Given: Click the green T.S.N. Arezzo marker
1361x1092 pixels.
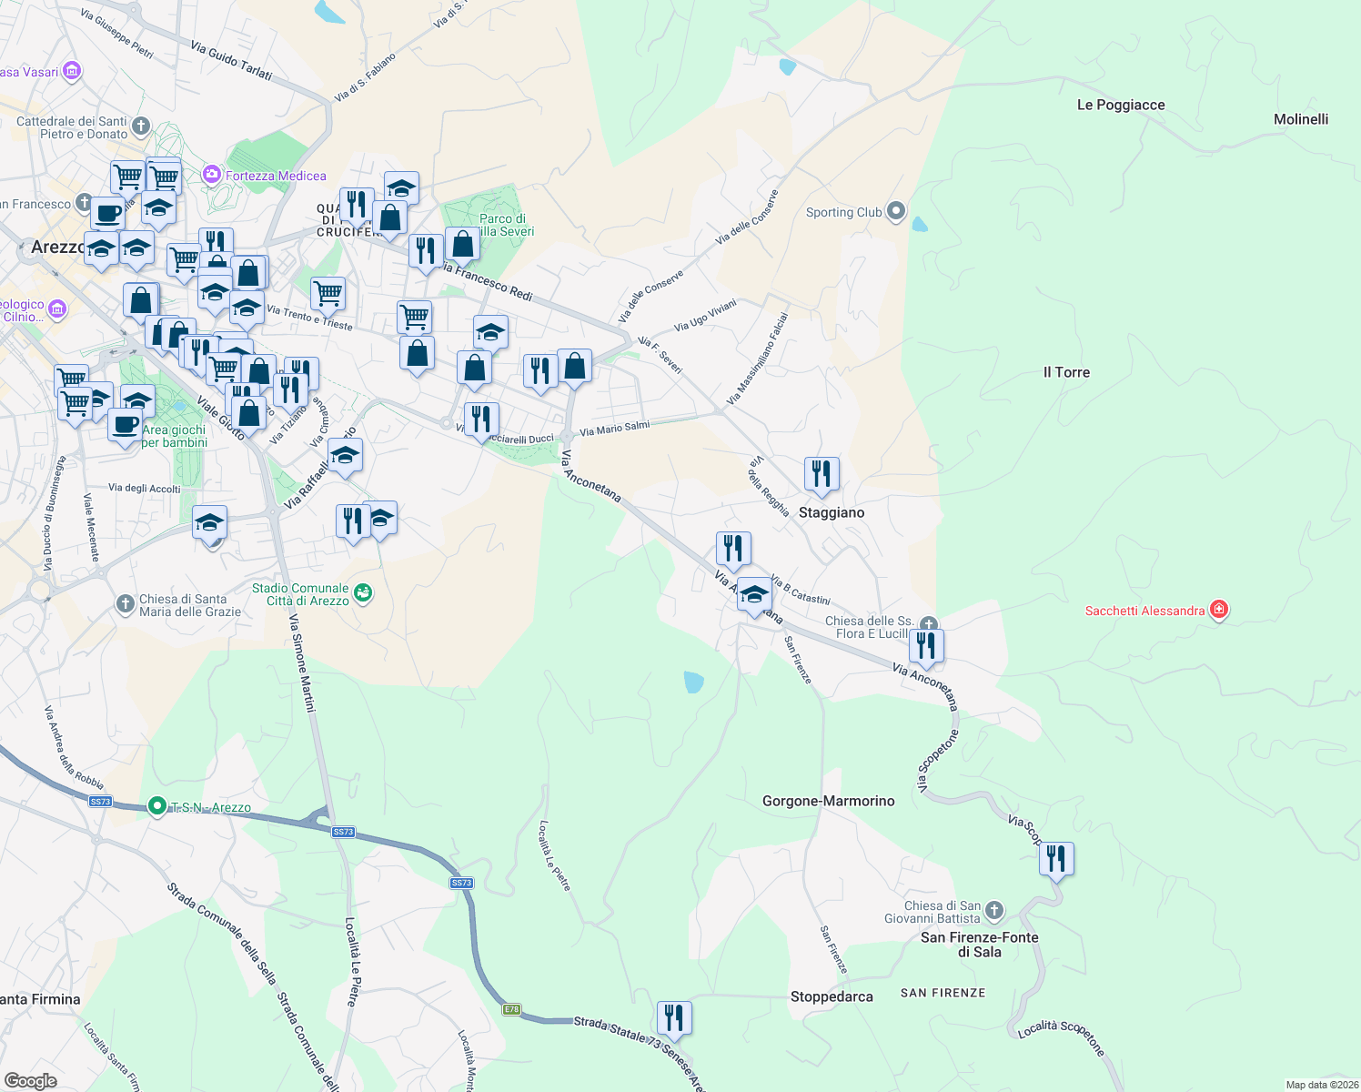Looking at the screenshot, I should (x=158, y=806).
